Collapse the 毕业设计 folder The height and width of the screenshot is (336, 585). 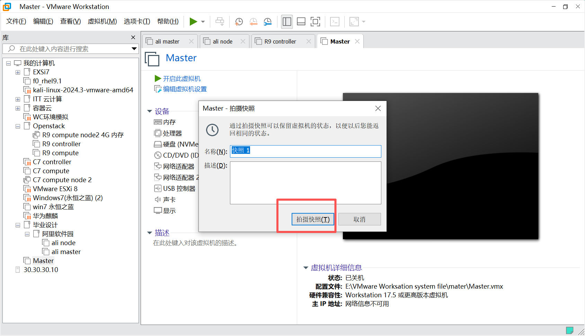click(x=18, y=225)
